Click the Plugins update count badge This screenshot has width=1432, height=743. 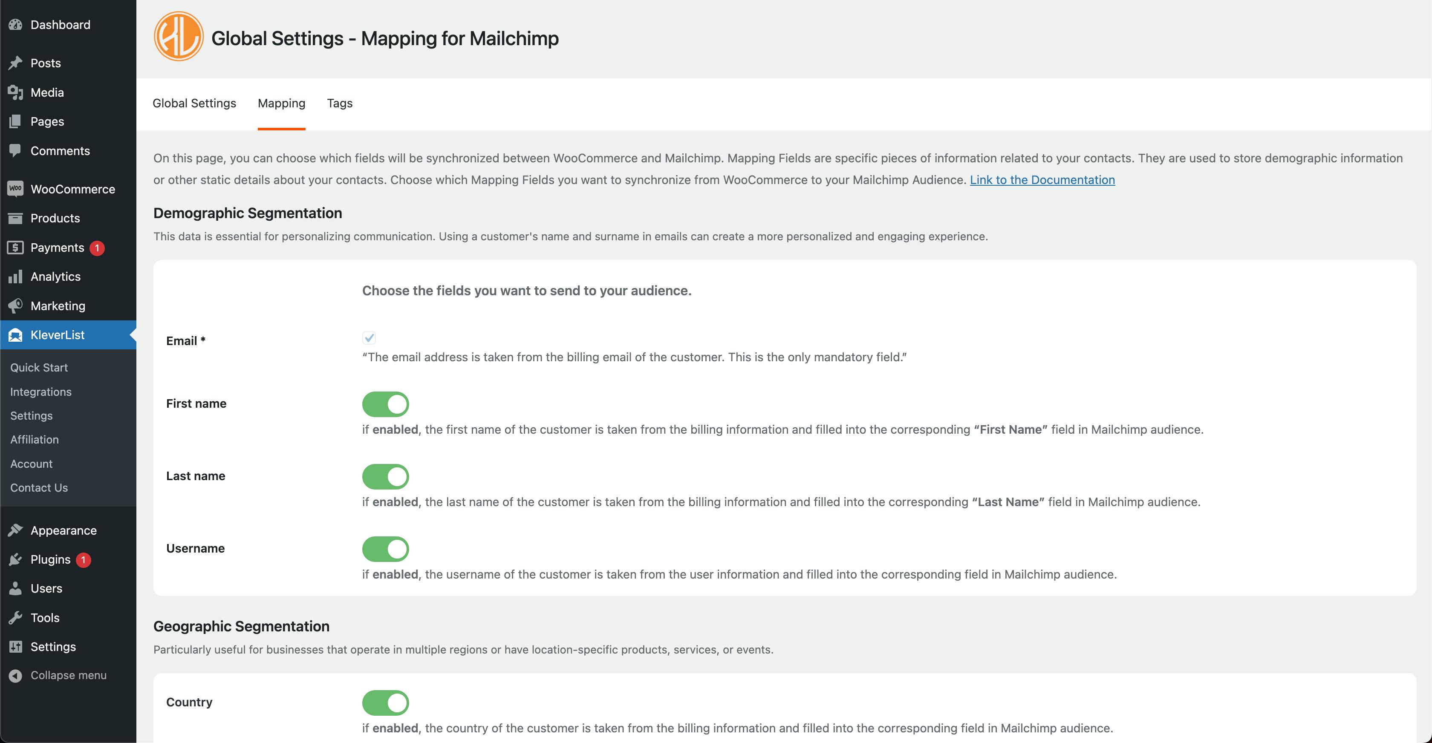(84, 560)
